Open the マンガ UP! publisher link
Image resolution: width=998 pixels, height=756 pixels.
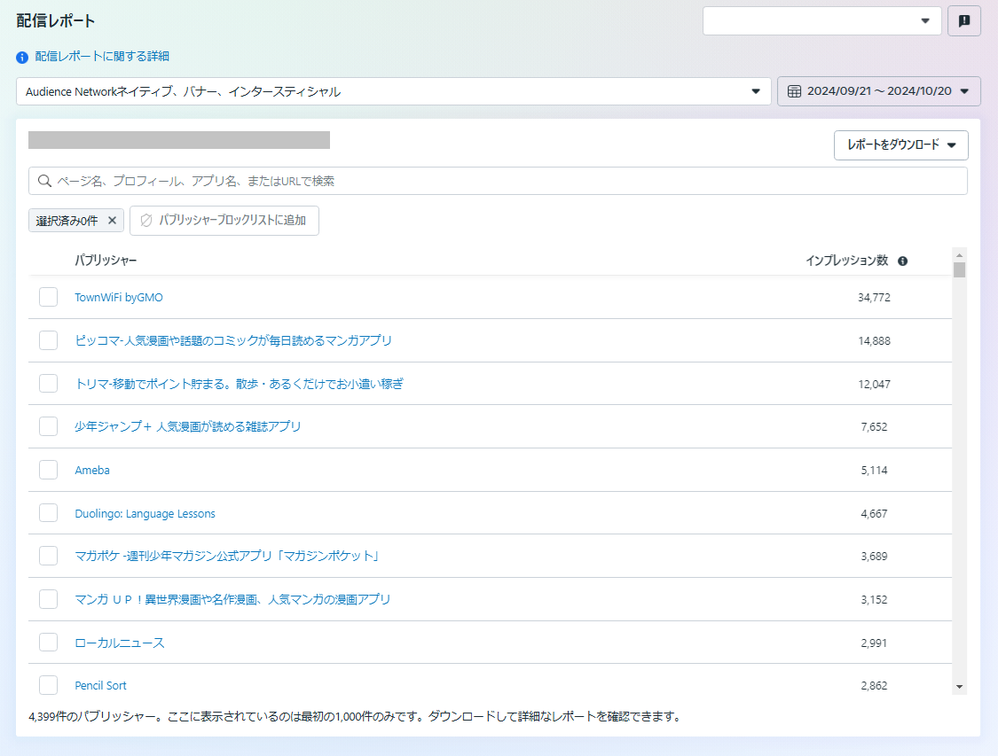pos(232,600)
